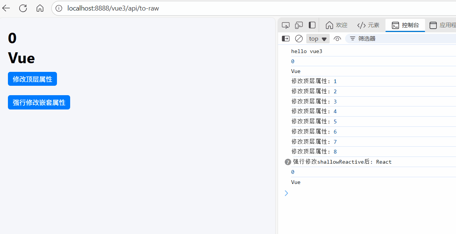Activate the inspect element picker icon
Viewport: 456px width, 234px height.
coord(286,25)
